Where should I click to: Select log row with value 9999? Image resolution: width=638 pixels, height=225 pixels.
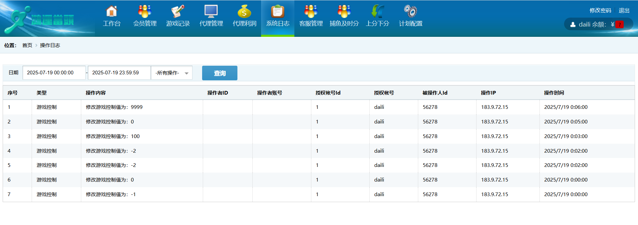click(114, 107)
